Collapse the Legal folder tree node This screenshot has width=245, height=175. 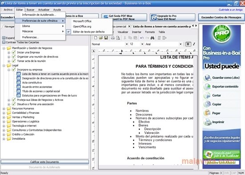[x=4, y=66]
